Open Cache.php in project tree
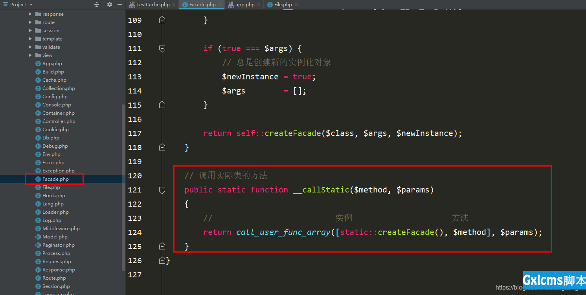 (54, 80)
